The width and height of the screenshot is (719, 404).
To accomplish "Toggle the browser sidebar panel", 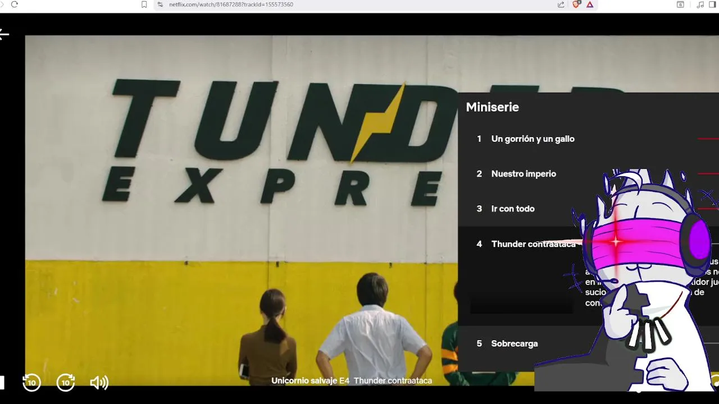I will pos(713,4).
